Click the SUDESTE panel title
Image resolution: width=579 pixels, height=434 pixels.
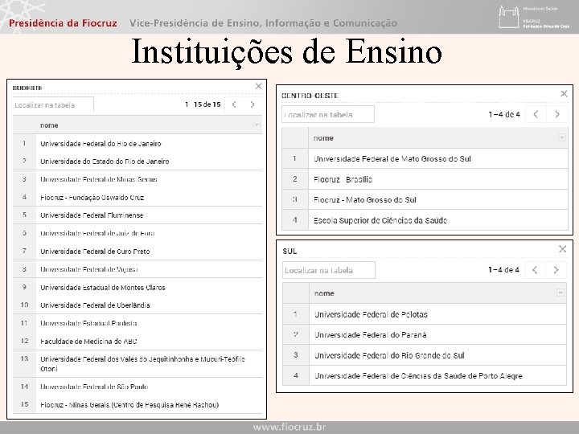27,88
